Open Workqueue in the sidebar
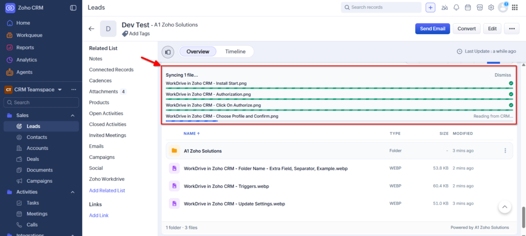 [29, 35]
